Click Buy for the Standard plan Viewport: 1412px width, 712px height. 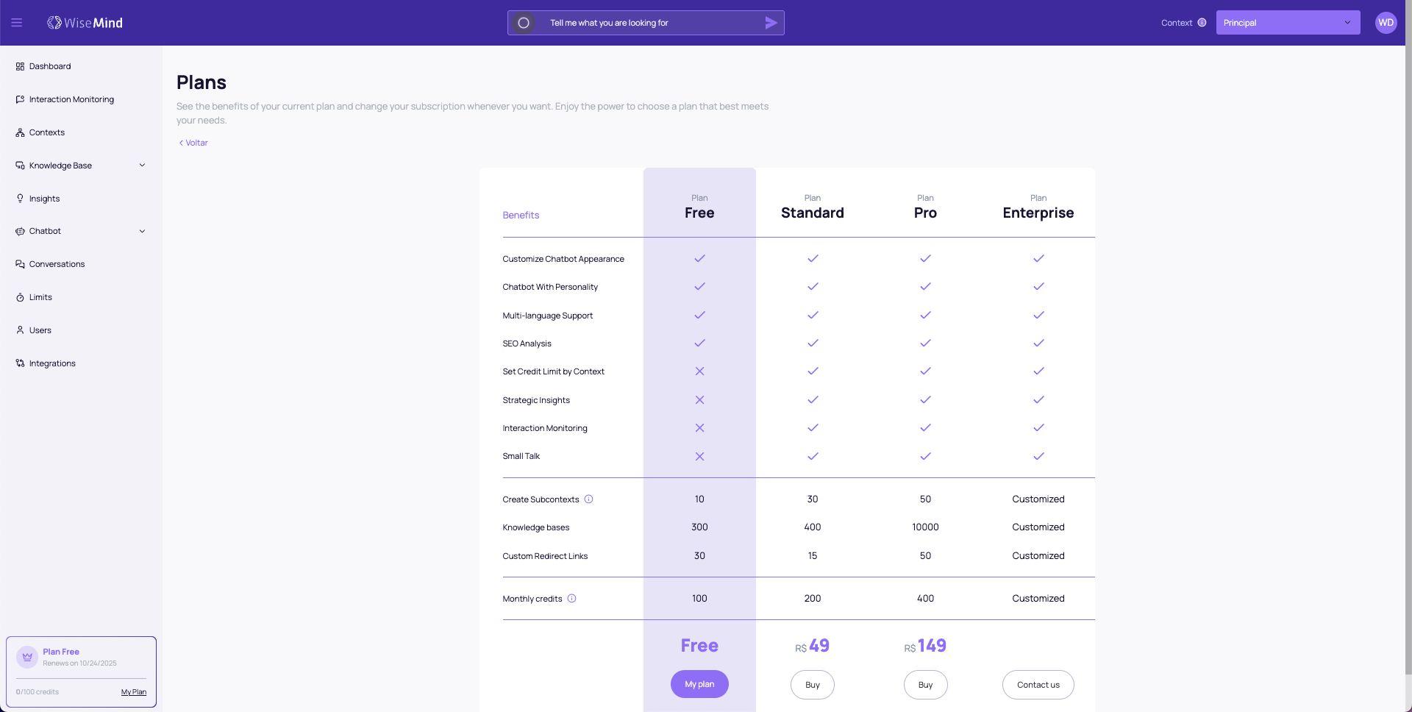812,685
